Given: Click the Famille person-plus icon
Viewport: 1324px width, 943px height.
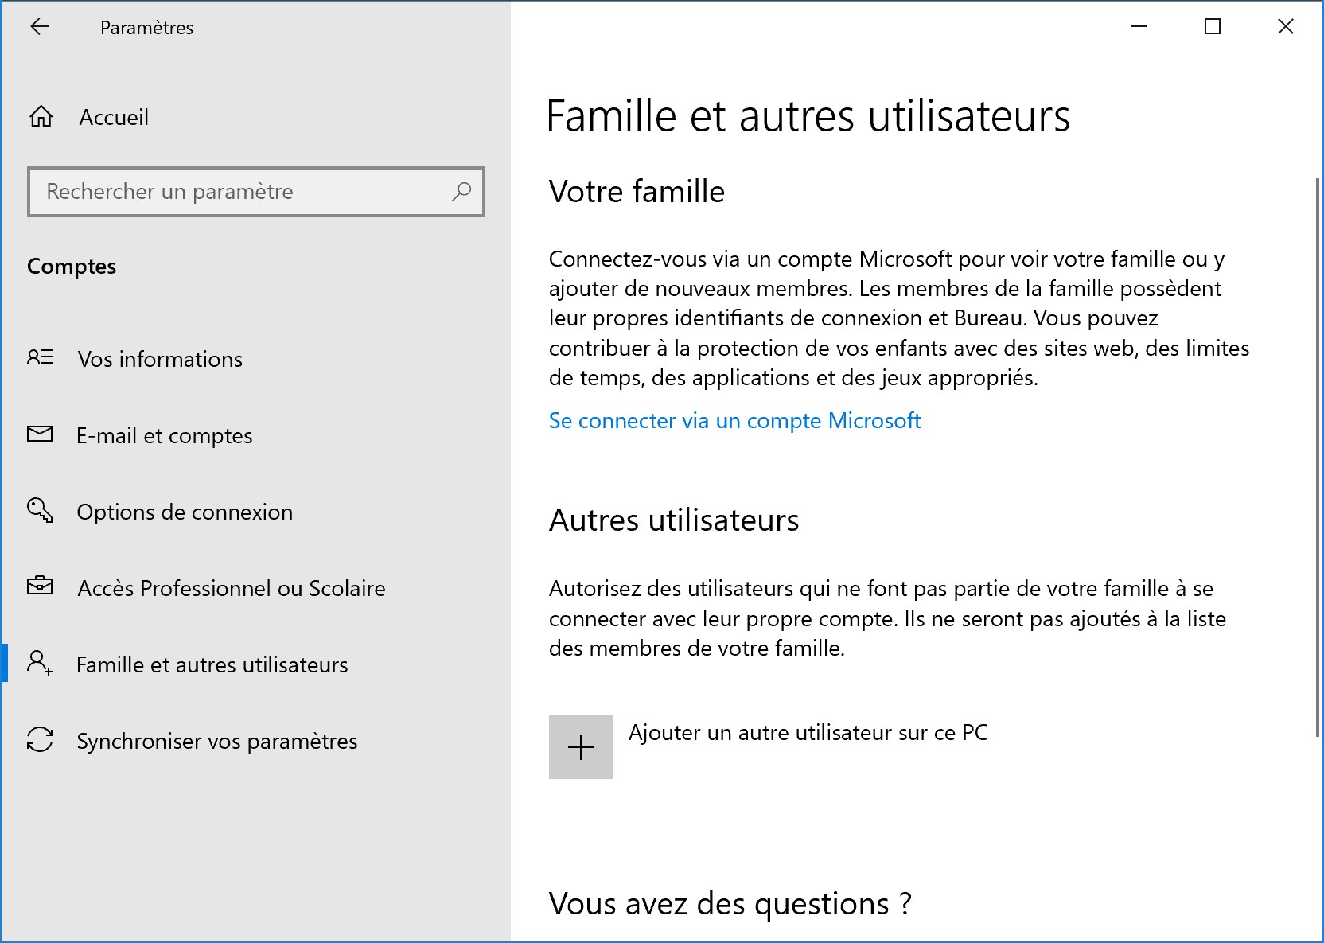Looking at the screenshot, I should click(x=40, y=663).
